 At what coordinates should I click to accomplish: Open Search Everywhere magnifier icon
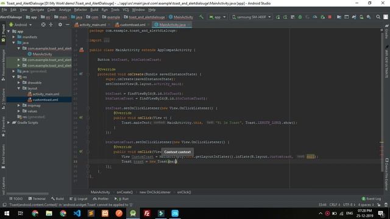coord(378,17)
